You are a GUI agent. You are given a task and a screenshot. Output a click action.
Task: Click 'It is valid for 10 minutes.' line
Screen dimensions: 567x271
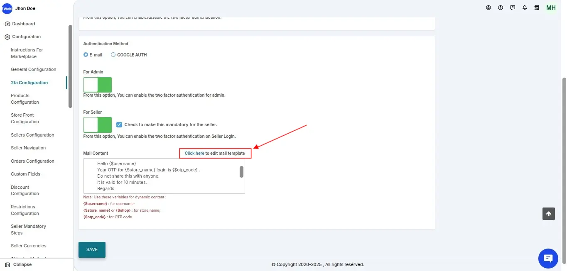(122, 183)
